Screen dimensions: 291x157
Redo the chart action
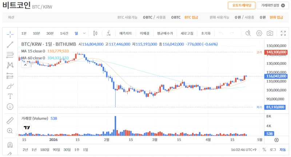[232, 33]
